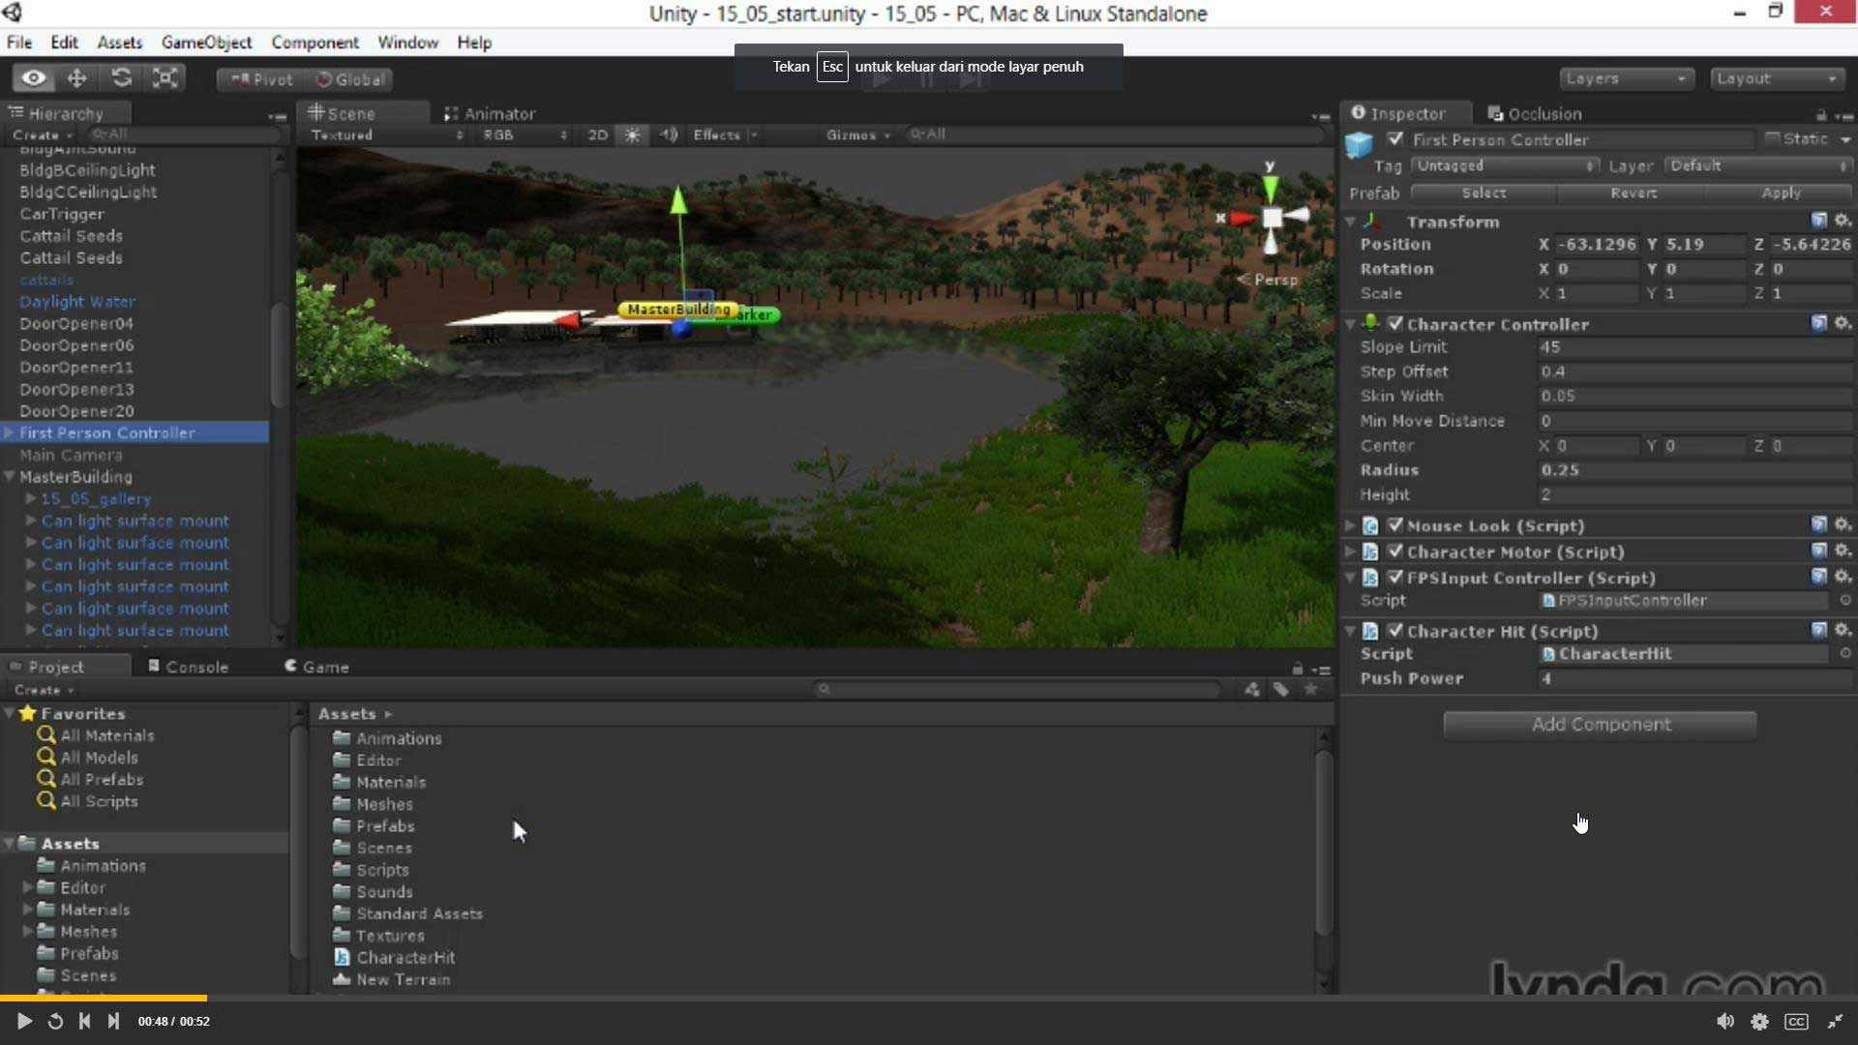Select the Move translate tool
Image resolution: width=1858 pixels, height=1045 pixels.
click(76, 78)
